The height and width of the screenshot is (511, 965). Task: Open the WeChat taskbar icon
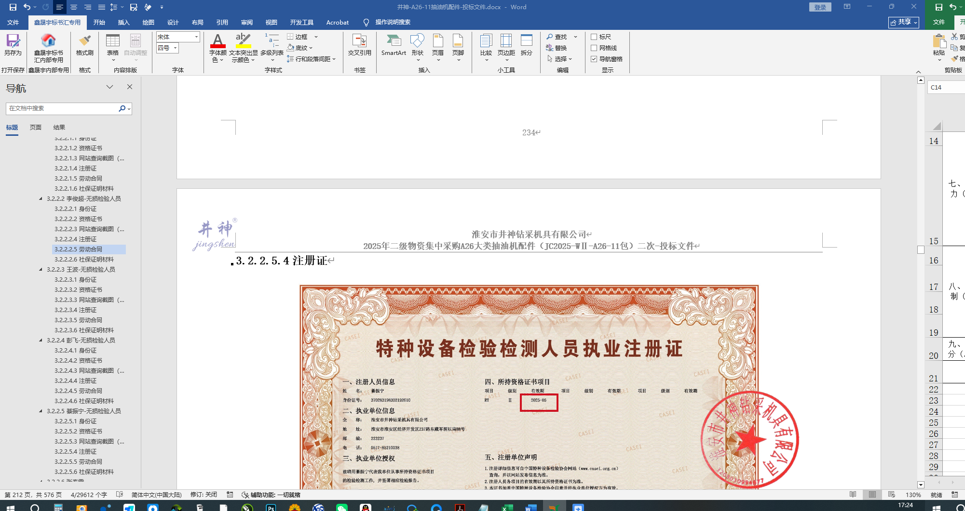(342, 507)
